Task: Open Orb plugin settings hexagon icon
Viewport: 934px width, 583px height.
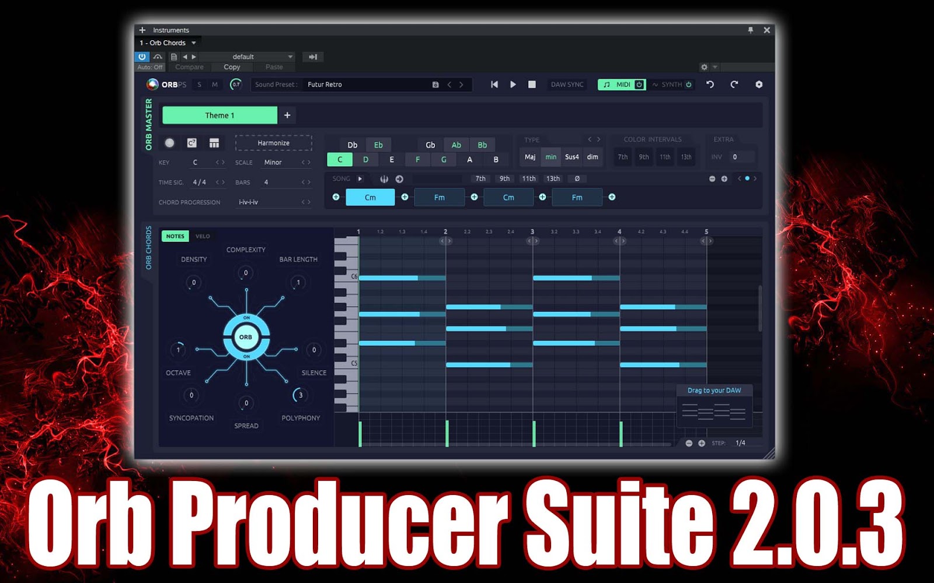Action: click(759, 85)
